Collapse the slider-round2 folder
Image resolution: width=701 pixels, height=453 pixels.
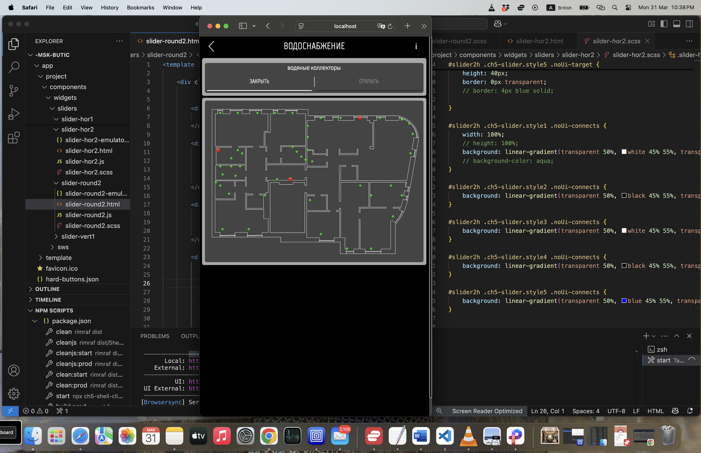(56, 183)
